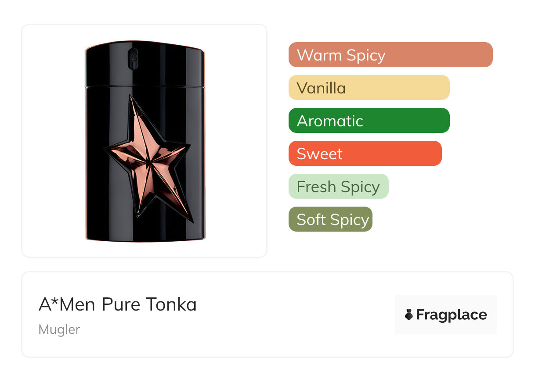535x379 pixels.
Task: Click the spray nozzle on the bottle cap
Action: [x=133, y=58]
